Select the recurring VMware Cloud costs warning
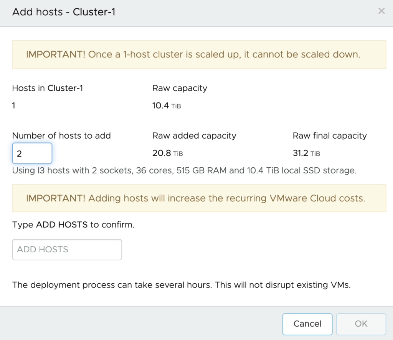The height and width of the screenshot is (340, 393). tap(199, 198)
